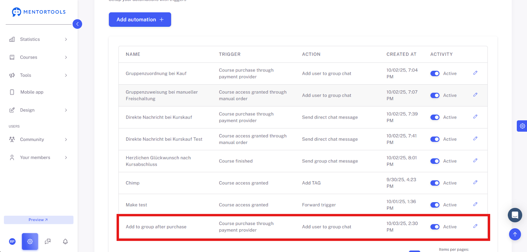Screen dimensions: 527x252
Task: Select the 'Chimp' automation name
Action: click(x=133, y=183)
